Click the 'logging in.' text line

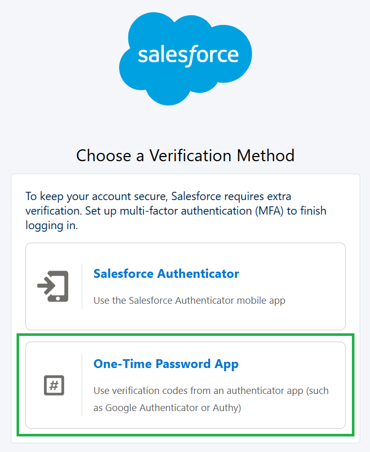(52, 225)
